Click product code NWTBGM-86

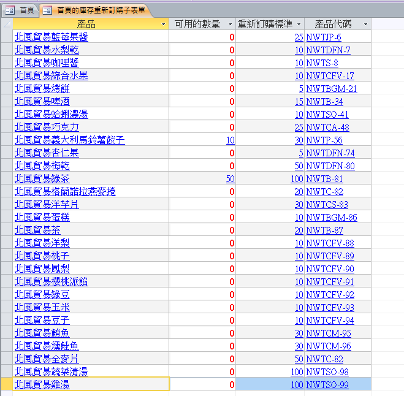pyautogui.click(x=332, y=218)
